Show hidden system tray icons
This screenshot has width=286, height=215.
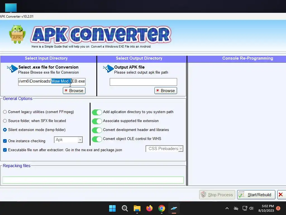[x=227, y=208]
